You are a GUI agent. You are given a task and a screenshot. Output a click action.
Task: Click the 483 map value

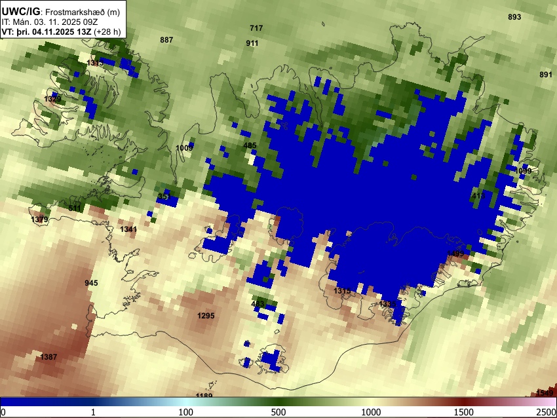(258, 304)
